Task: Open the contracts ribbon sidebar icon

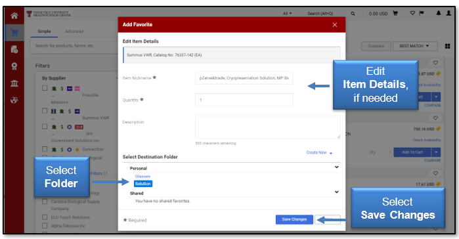Action: pos(14,66)
